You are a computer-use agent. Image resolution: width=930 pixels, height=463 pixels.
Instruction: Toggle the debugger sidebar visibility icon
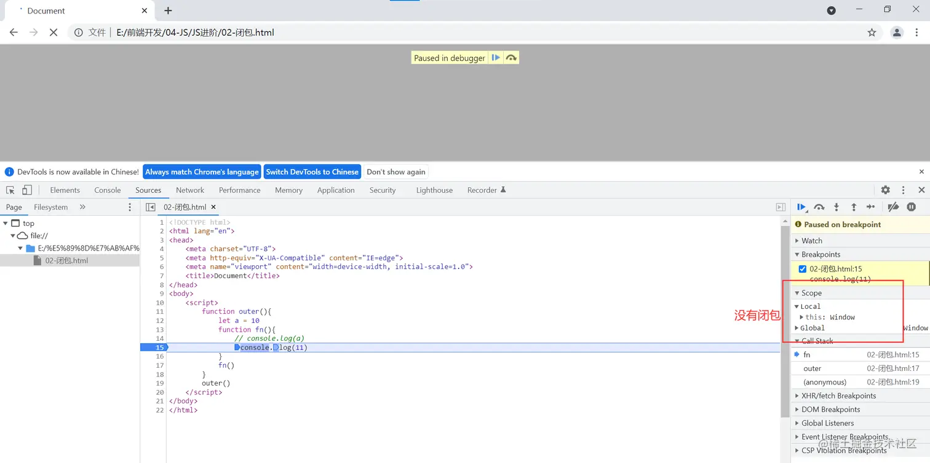click(x=781, y=208)
